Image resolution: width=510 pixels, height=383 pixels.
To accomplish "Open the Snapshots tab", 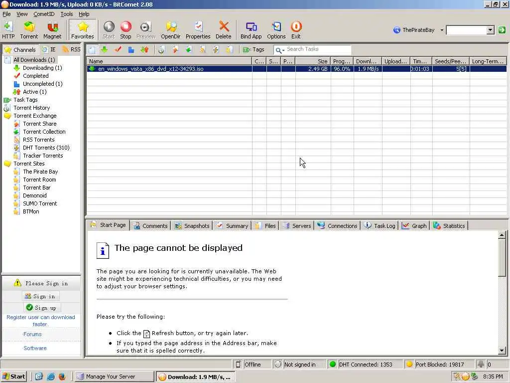I will [x=192, y=226].
